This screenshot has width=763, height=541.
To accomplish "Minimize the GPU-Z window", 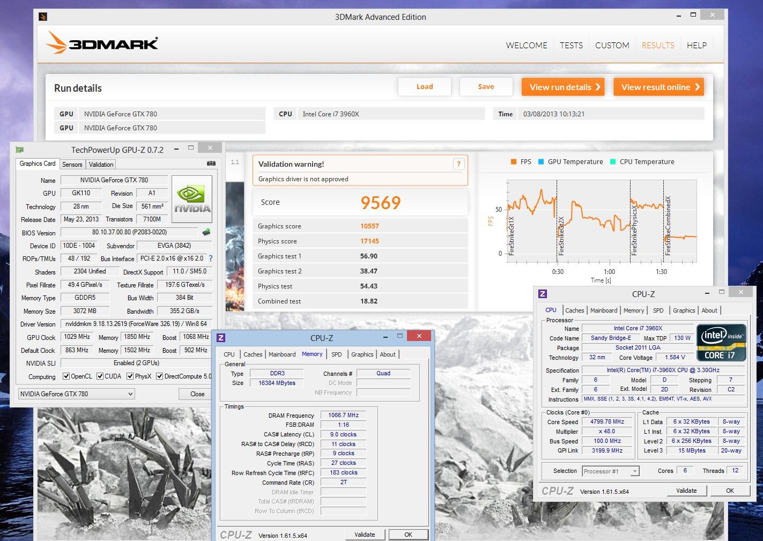I will [x=176, y=149].
